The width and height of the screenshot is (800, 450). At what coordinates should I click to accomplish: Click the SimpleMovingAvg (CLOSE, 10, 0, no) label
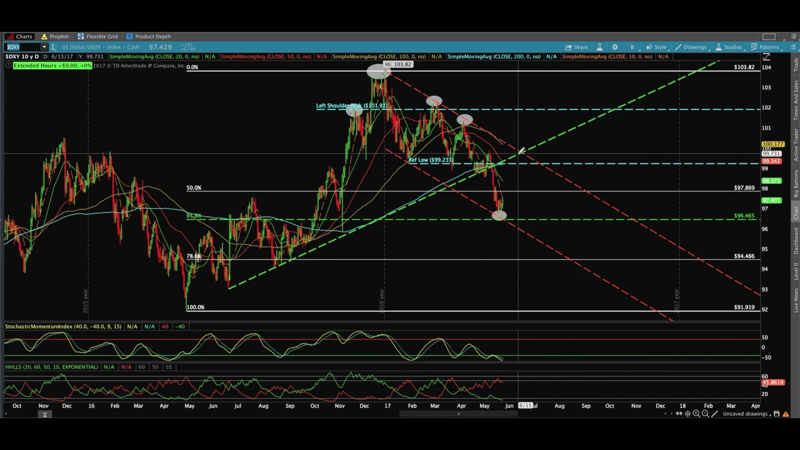coord(607,57)
